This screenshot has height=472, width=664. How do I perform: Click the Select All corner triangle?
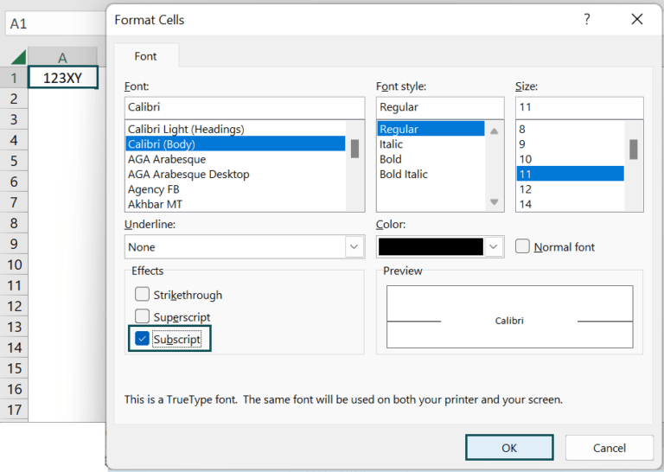pyautogui.click(x=17, y=57)
